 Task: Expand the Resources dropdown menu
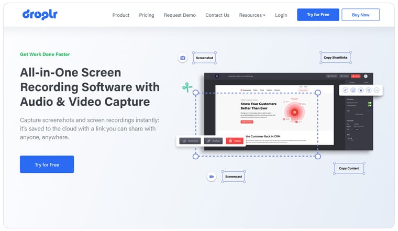pos(252,15)
